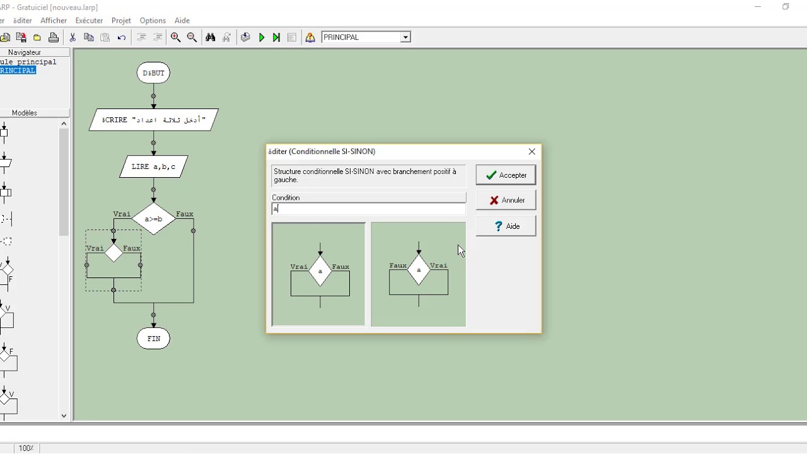The width and height of the screenshot is (807, 454).
Task: Click into the Condition input field
Action: pyautogui.click(x=369, y=209)
